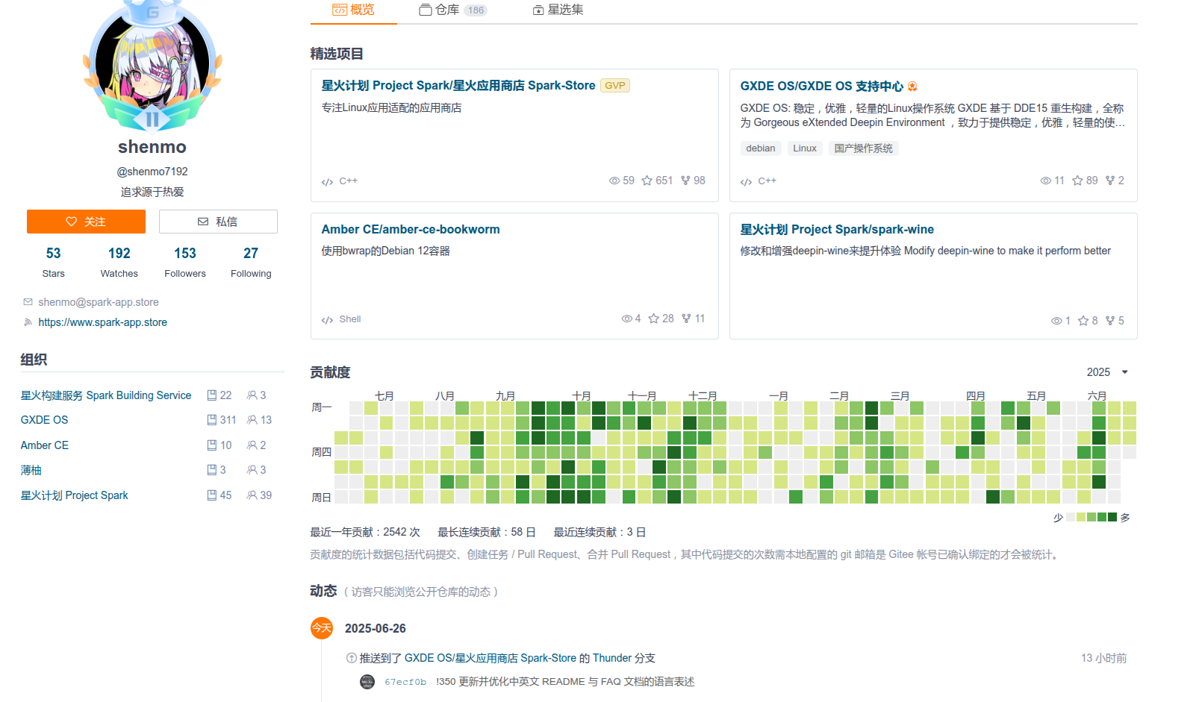1202x702 pixels.
Task: Open commit 67ecf0b hash link
Action: click(405, 682)
